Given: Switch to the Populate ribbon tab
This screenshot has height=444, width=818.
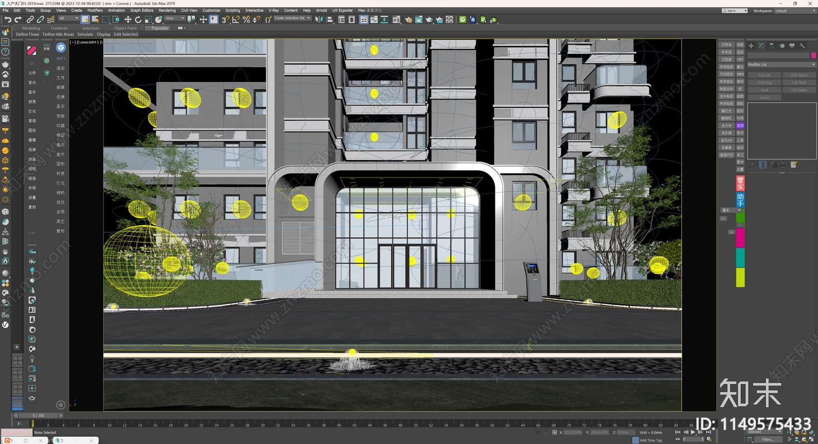Looking at the screenshot, I should 160,28.
